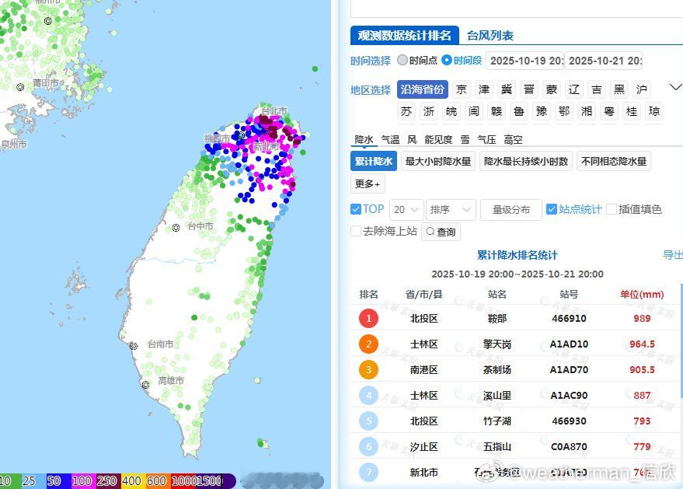
Task: Click the rank 6 badge for 五指山
Action: point(368,447)
